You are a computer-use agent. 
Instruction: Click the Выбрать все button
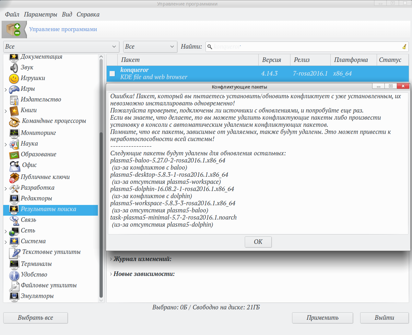36,318
